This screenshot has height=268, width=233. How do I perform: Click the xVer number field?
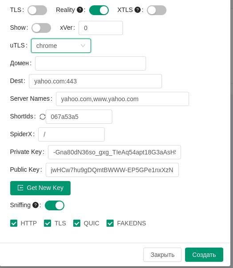click(x=101, y=28)
